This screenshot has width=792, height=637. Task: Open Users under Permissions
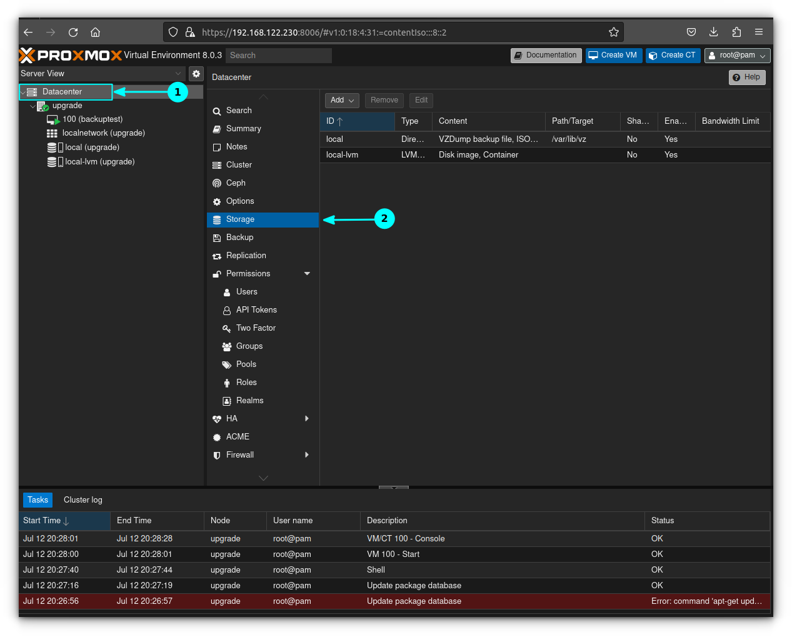pyautogui.click(x=263, y=292)
